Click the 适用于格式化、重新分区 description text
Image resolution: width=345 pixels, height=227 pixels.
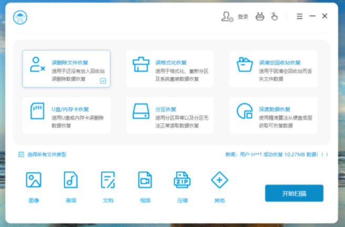(182, 71)
